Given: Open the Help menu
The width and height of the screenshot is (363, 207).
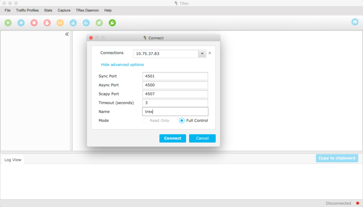Looking at the screenshot, I should click(x=108, y=10).
